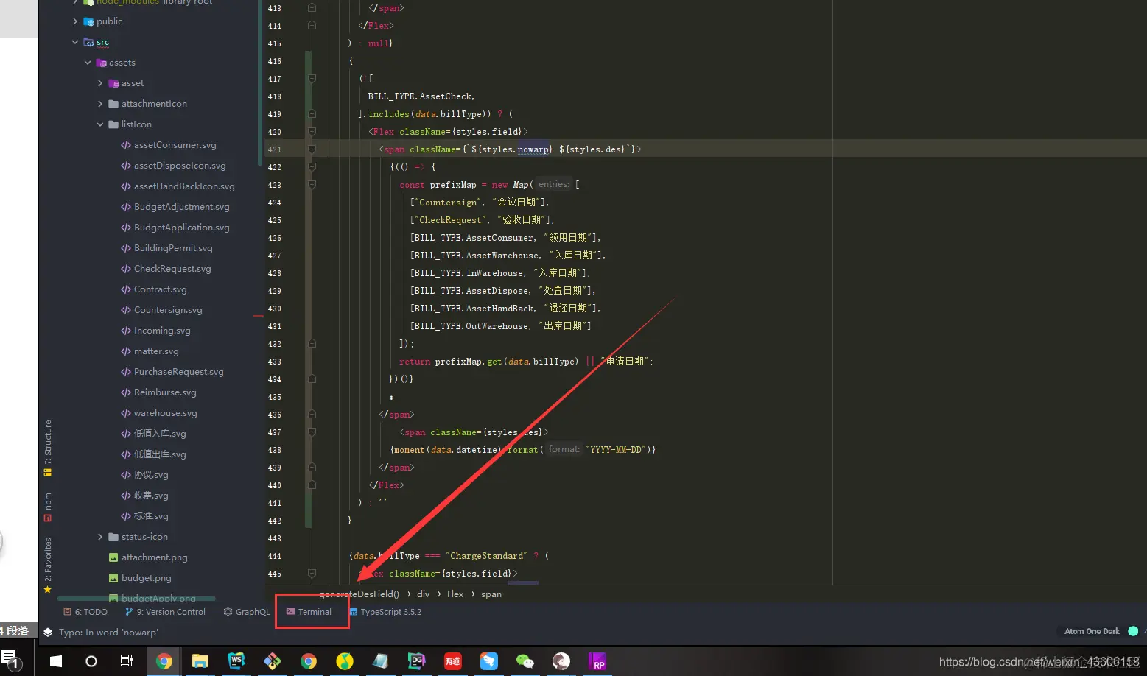
Task: Open the Structure side tool window
Action: tap(48, 448)
